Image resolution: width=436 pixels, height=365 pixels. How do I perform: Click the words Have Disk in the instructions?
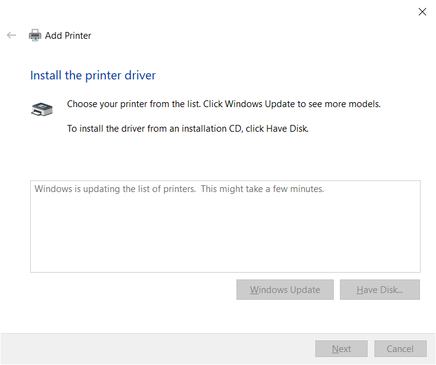coord(287,129)
